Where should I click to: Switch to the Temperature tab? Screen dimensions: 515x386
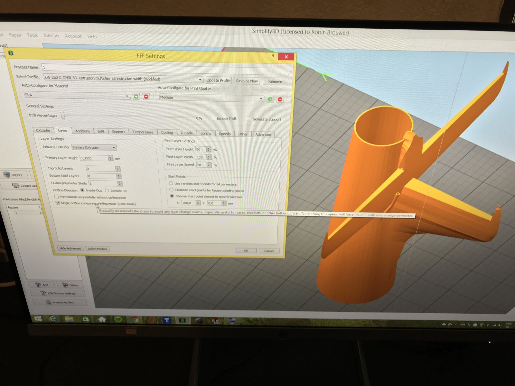coord(143,132)
